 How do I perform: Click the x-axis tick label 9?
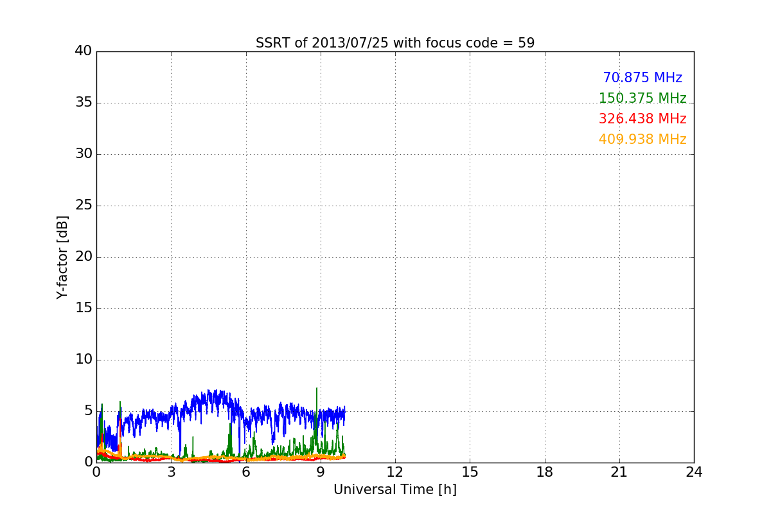(321, 472)
